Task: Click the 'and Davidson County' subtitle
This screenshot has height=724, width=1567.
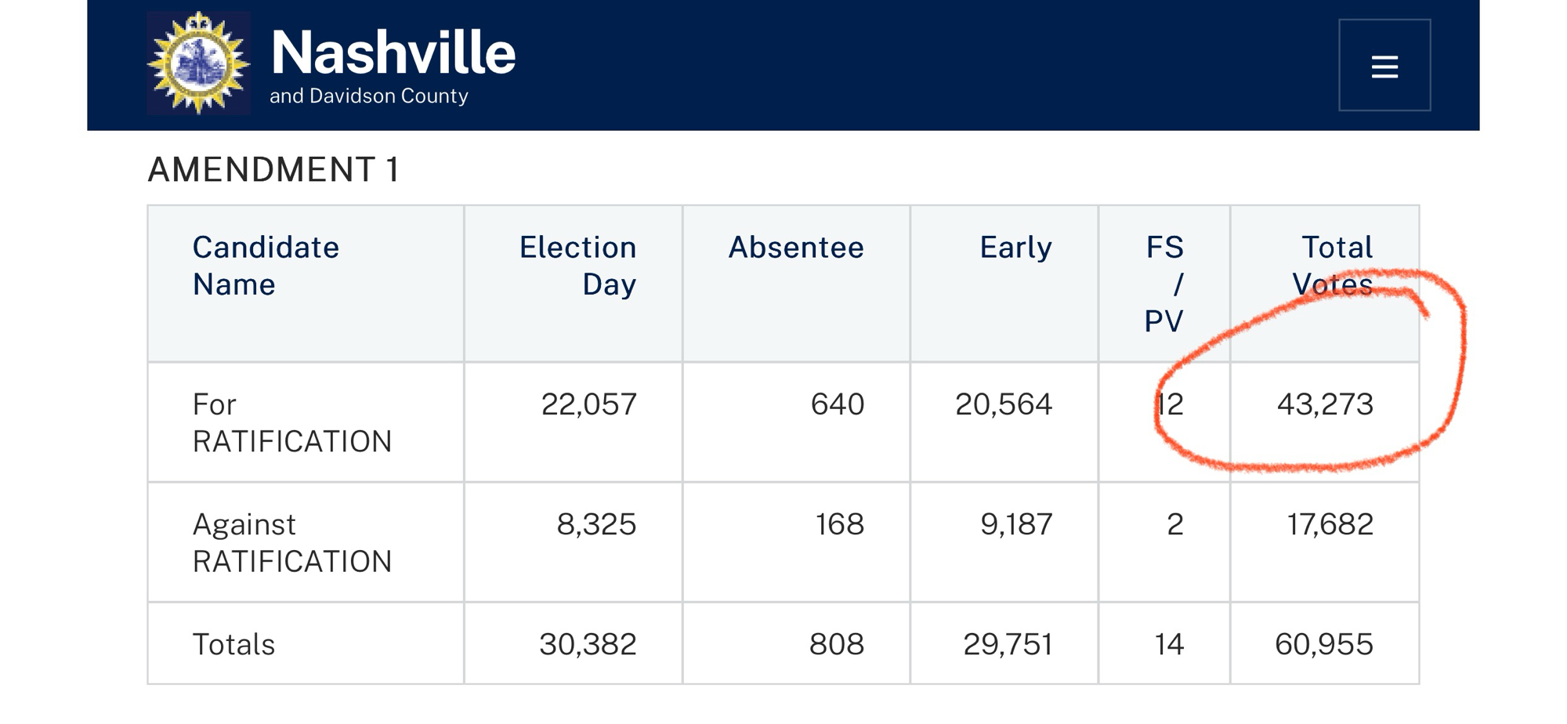Action: [x=368, y=96]
